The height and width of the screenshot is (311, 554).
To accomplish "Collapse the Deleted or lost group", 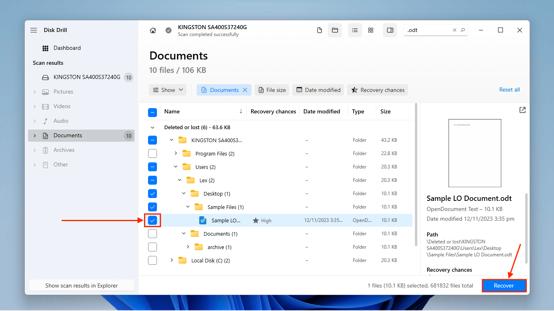I will (152, 127).
